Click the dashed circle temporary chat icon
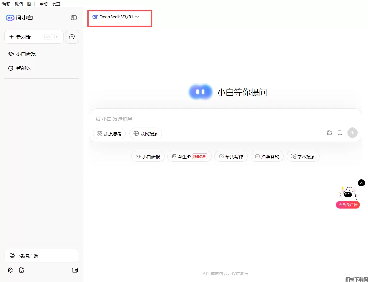The width and height of the screenshot is (368, 282). coord(72,37)
